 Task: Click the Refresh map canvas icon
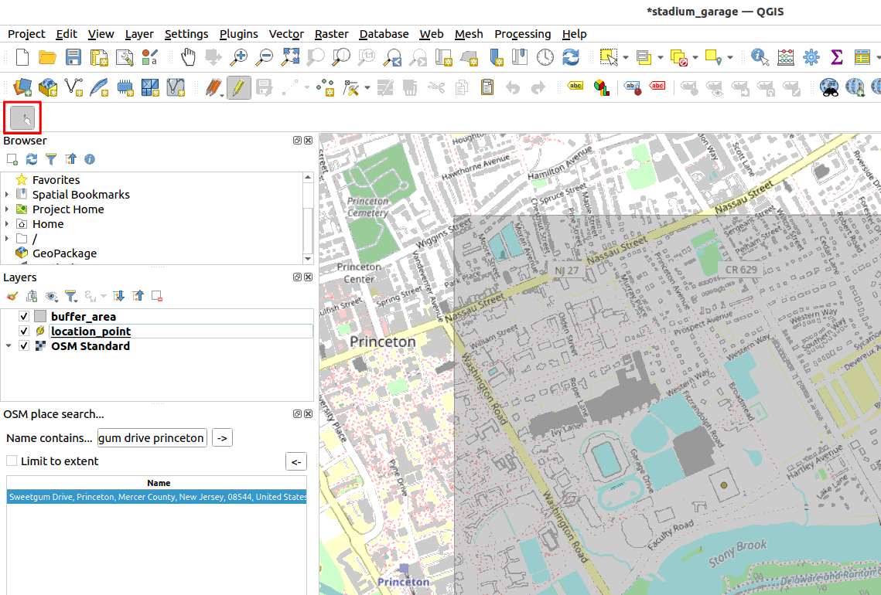(571, 57)
